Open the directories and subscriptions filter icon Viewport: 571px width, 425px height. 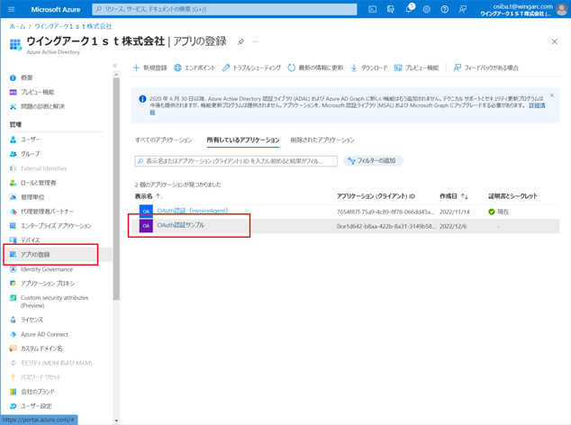391,10
